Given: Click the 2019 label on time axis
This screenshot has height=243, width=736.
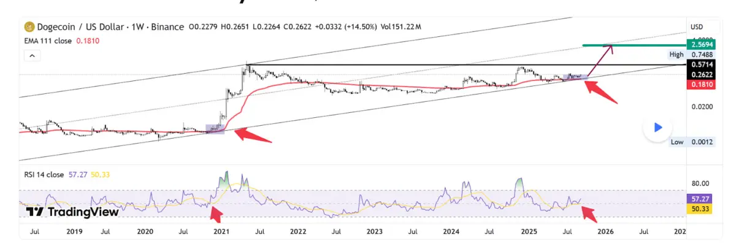Looking at the screenshot, I should pos(74,232).
